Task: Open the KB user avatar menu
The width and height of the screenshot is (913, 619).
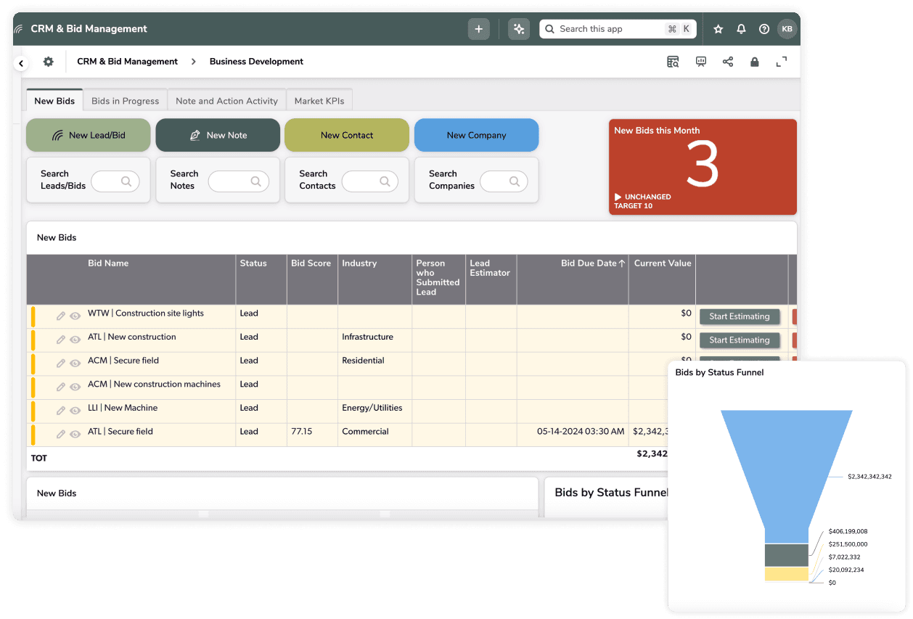Action: pos(787,29)
